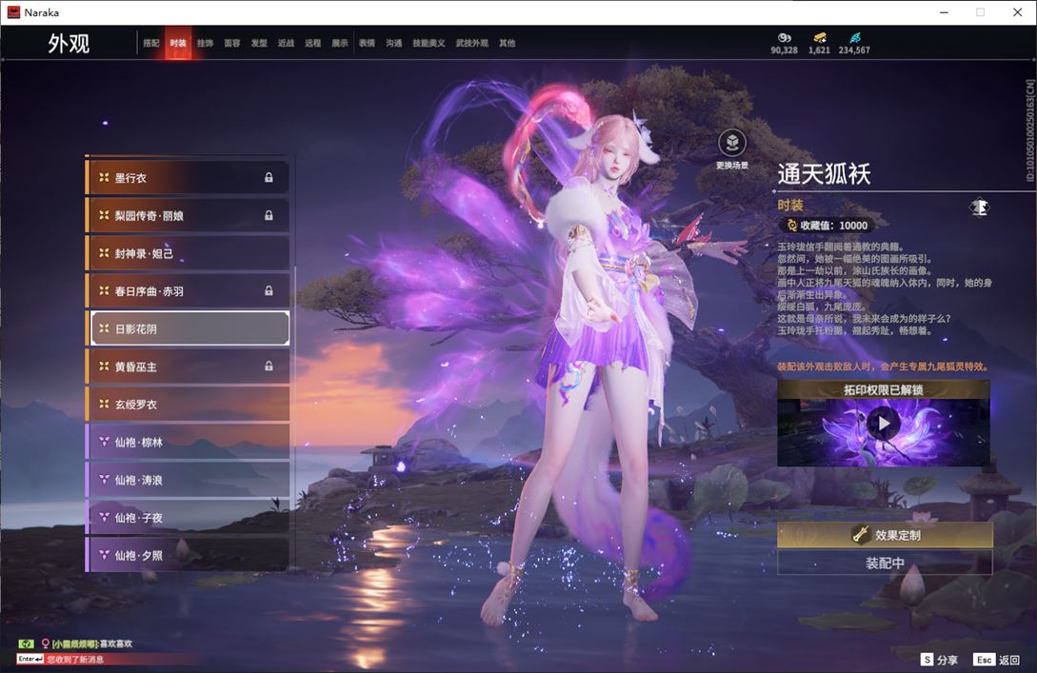Open the 搭配 tab

pos(151,43)
